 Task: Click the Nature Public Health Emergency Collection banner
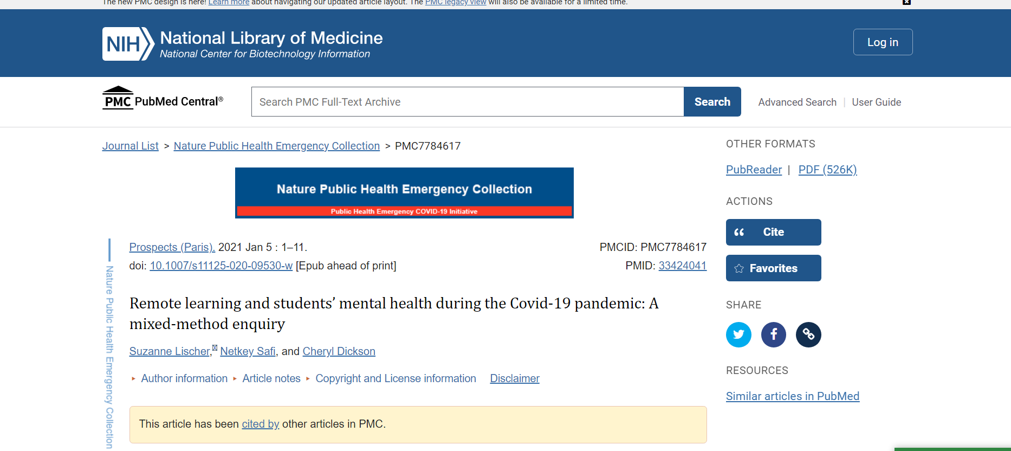pos(404,193)
